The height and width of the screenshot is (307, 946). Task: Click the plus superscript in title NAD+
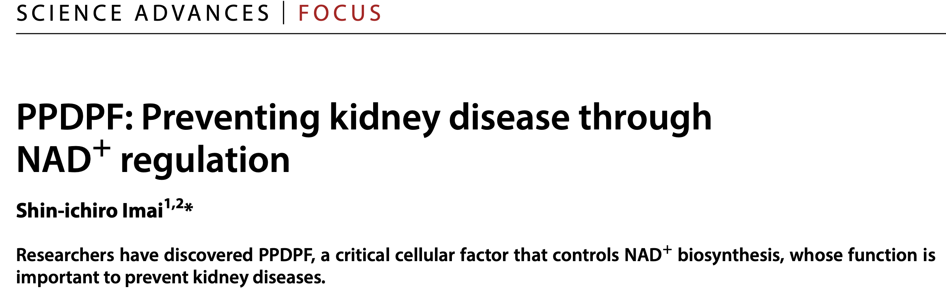(102, 149)
